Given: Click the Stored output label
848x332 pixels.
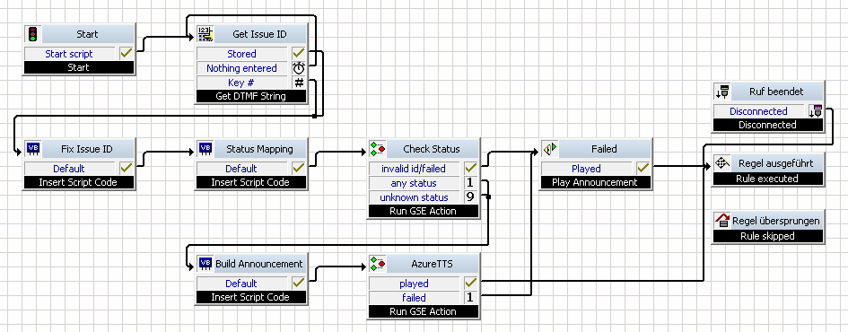Looking at the screenshot, I should (x=241, y=54).
